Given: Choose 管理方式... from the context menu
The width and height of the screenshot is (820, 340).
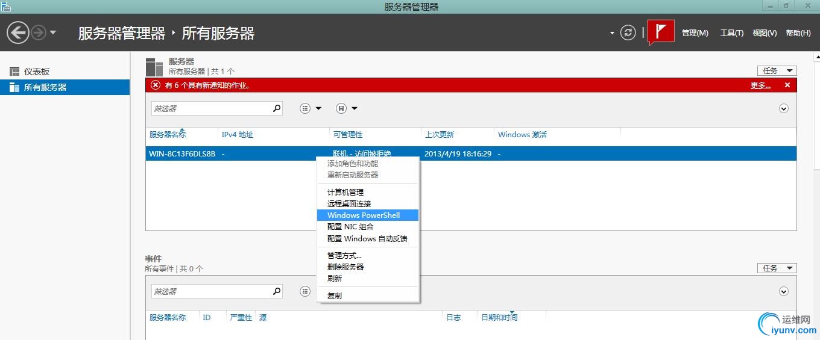Looking at the screenshot, I should pos(368,256).
